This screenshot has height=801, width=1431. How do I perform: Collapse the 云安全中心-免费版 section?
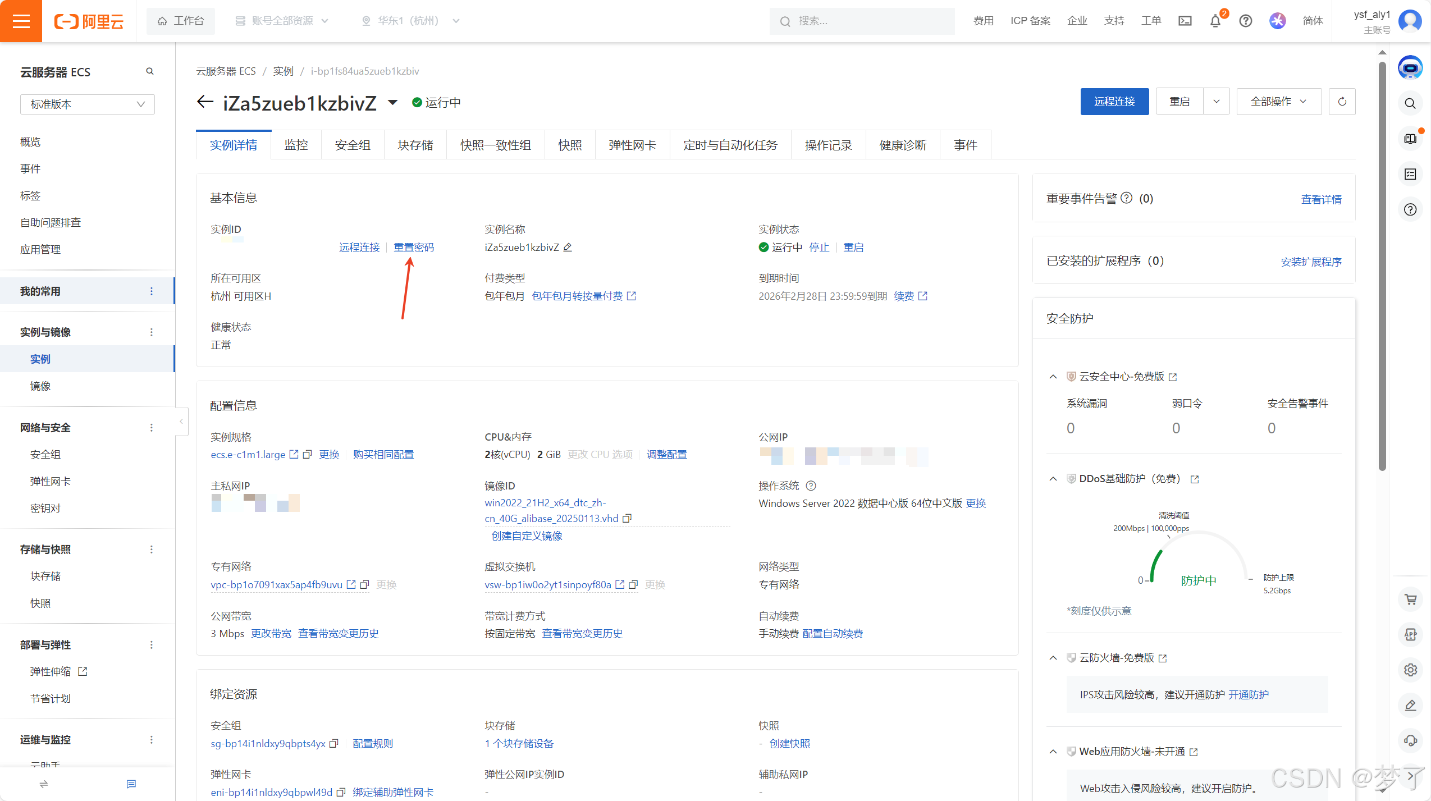point(1053,377)
